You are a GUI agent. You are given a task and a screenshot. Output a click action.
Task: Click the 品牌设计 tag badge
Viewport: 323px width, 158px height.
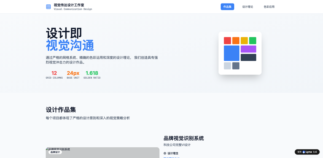pos(55,152)
